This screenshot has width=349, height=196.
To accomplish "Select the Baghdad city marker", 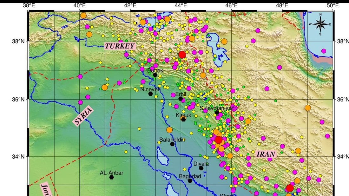I will coord(190,181).
